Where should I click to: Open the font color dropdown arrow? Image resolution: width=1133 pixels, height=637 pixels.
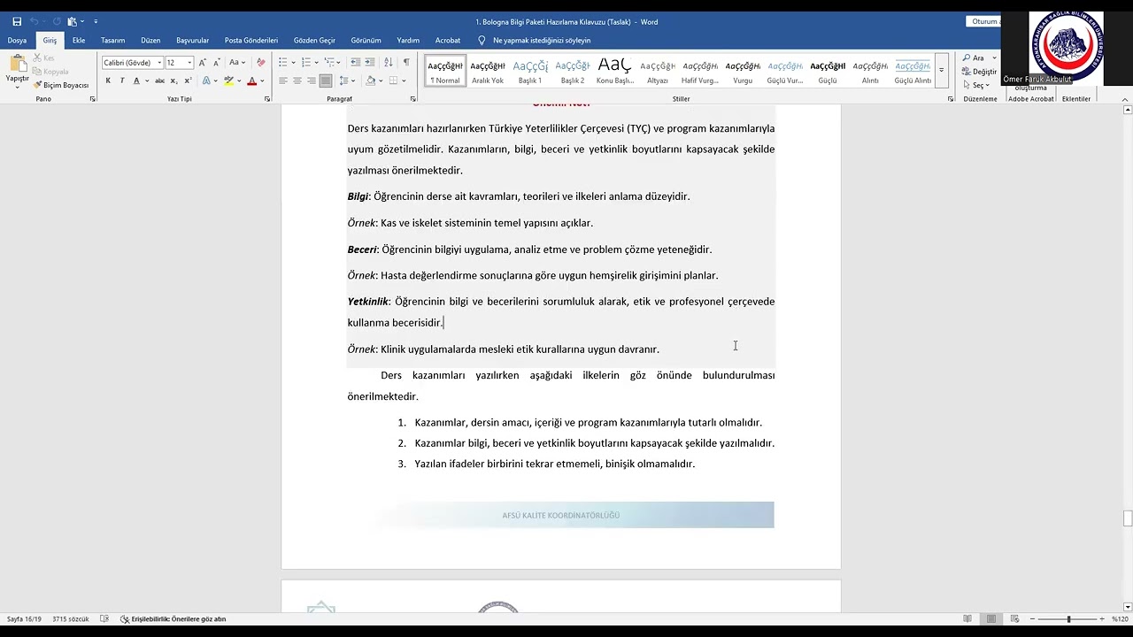263,81
